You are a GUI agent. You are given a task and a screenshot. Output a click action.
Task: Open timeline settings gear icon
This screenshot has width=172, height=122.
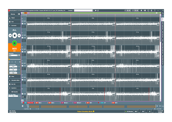tap(23, 106)
